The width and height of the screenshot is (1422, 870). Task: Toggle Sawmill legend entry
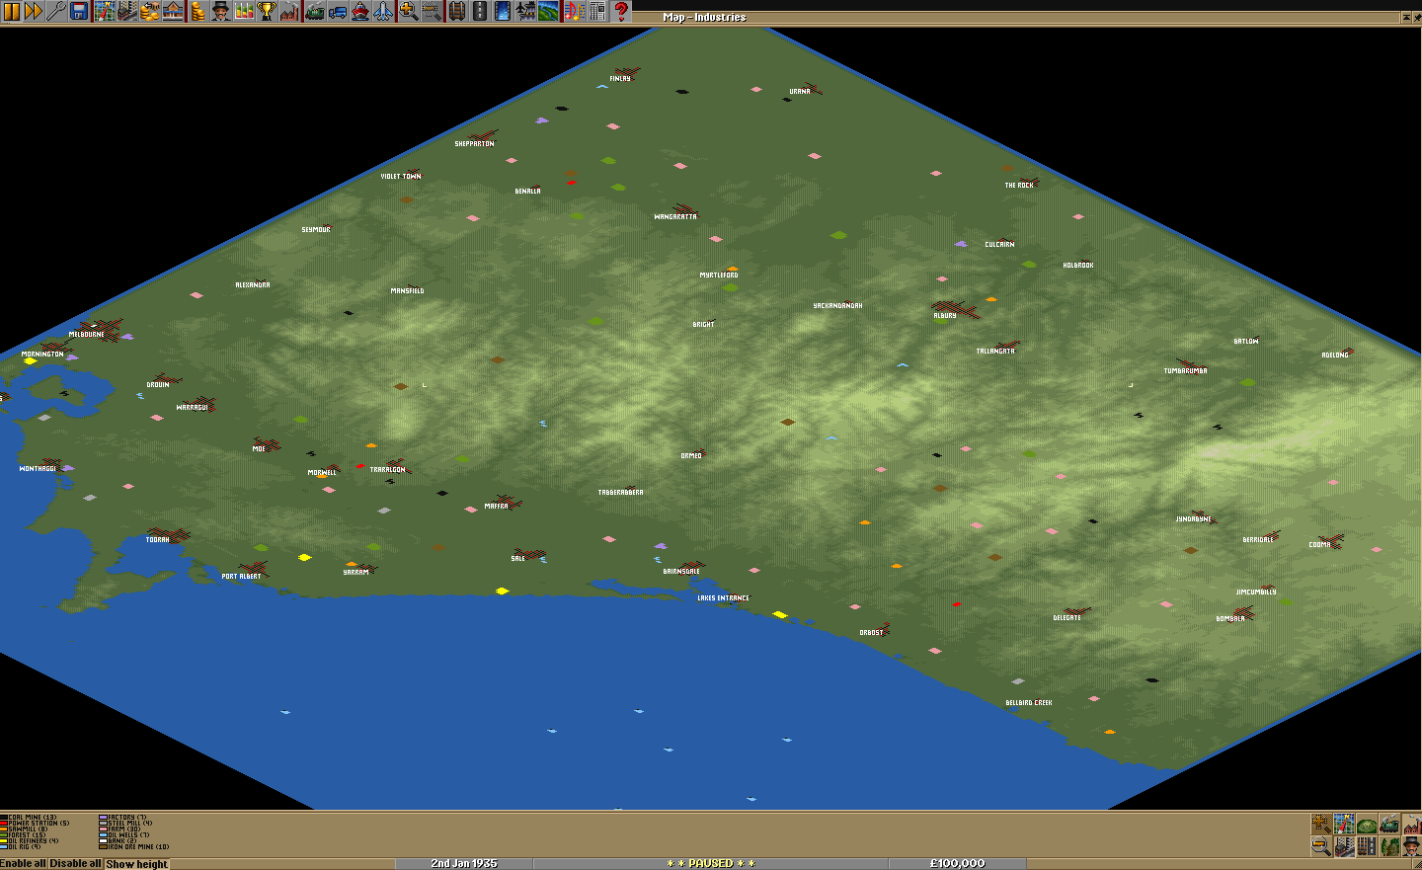pos(25,830)
